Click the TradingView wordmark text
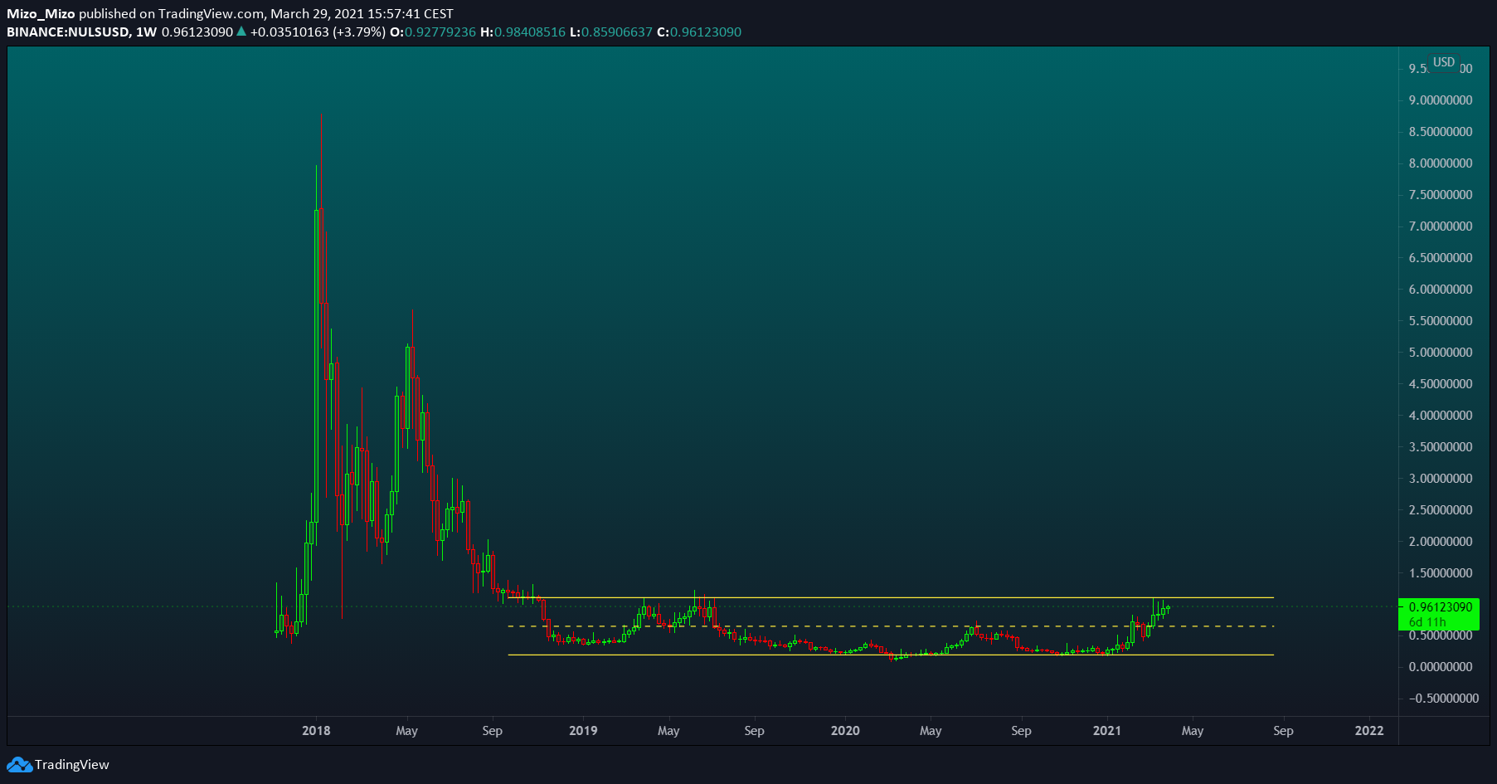Screen dimensions: 1497x784 tap(72, 765)
